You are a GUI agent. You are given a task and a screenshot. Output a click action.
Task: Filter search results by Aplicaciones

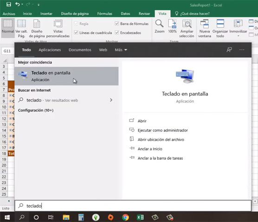coord(50,50)
